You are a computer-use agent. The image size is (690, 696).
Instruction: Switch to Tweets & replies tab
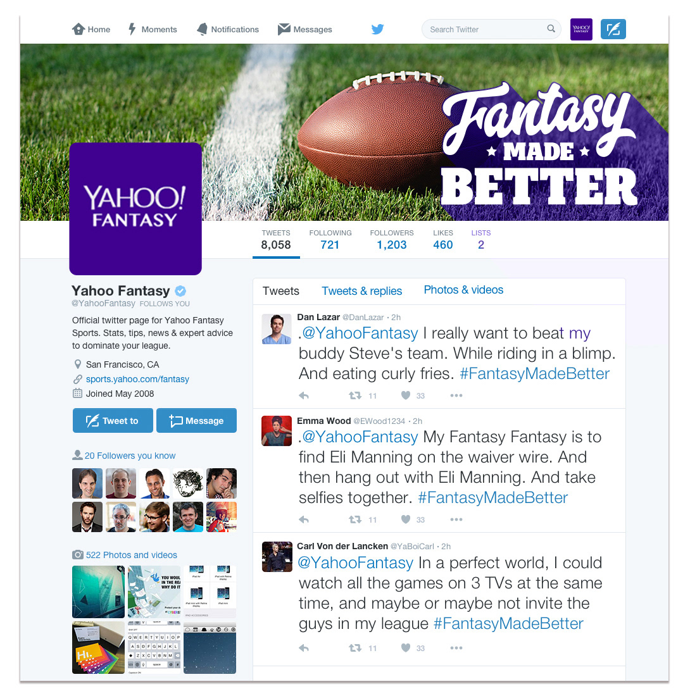tap(362, 291)
